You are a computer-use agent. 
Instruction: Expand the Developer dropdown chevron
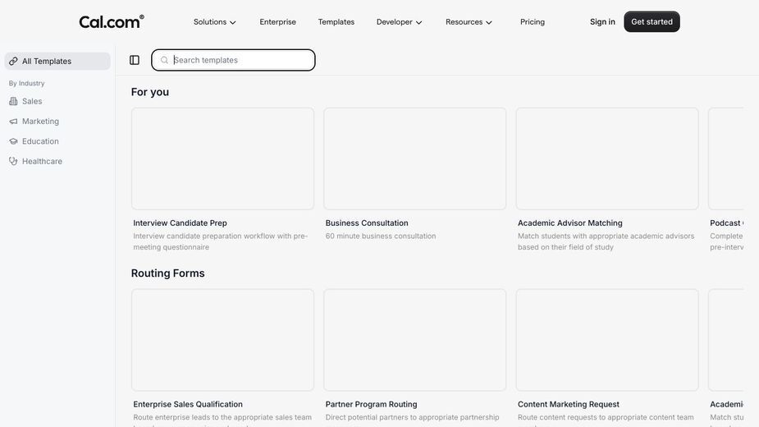[418, 22]
